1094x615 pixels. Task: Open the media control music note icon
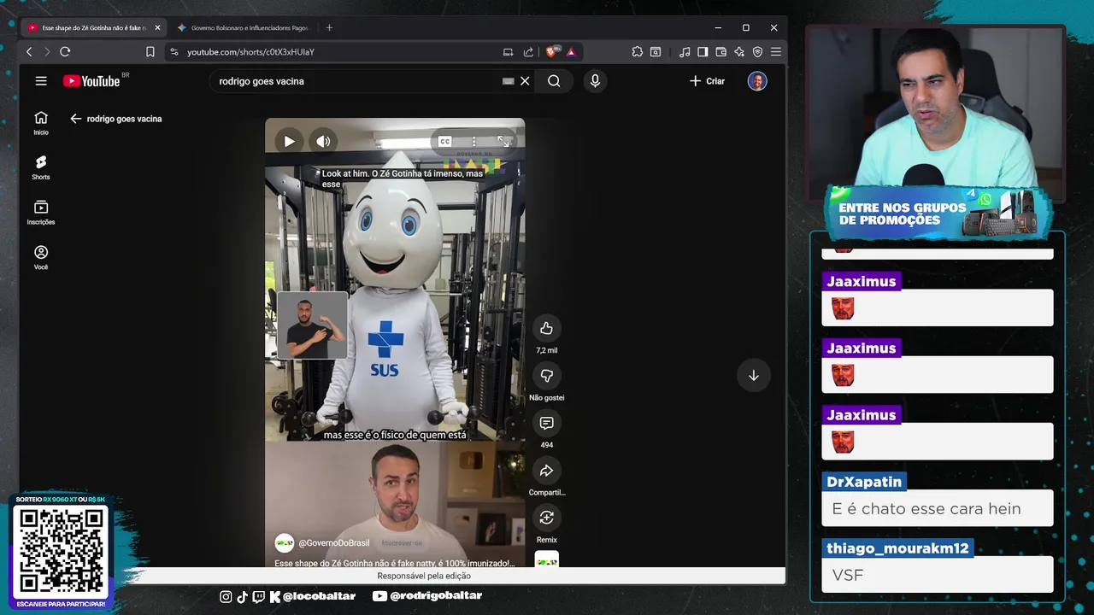(x=685, y=52)
